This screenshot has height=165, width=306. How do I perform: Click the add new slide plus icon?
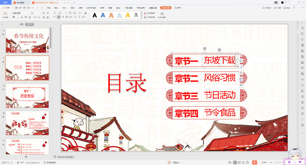26,157
